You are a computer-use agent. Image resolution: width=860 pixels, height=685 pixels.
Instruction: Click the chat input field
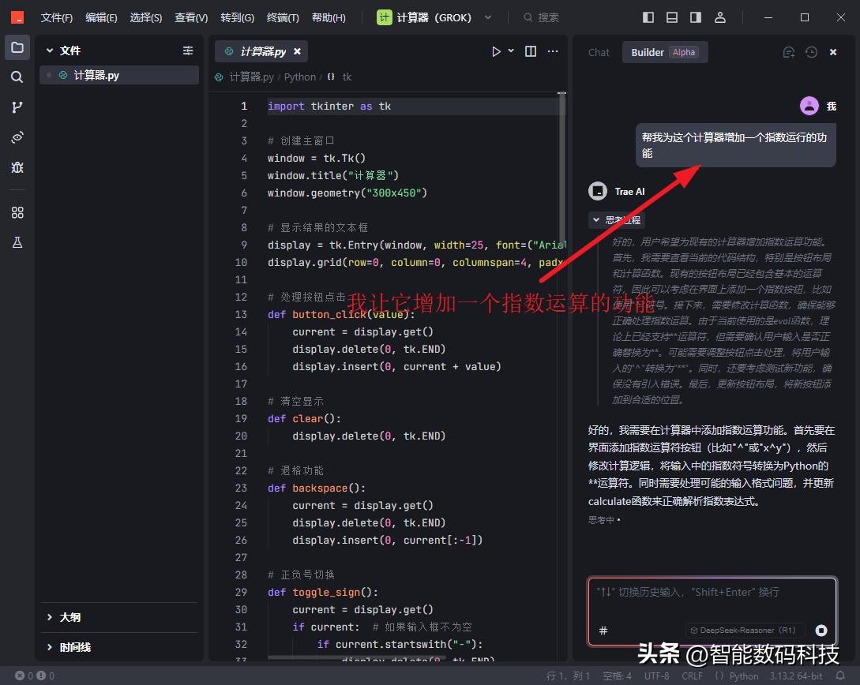711,600
